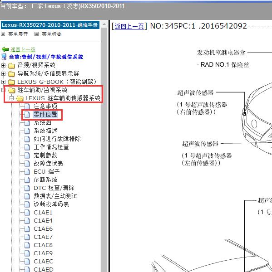Open the C1AE4 trouble code page
Screen dimensions: 272x272
[43, 221]
